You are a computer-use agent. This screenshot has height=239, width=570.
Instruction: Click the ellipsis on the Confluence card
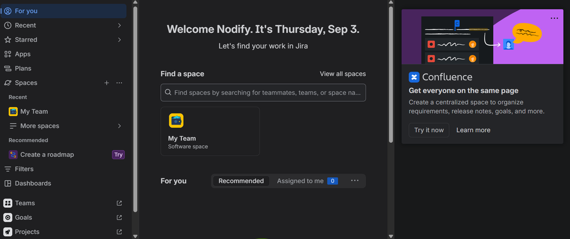pos(554,18)
